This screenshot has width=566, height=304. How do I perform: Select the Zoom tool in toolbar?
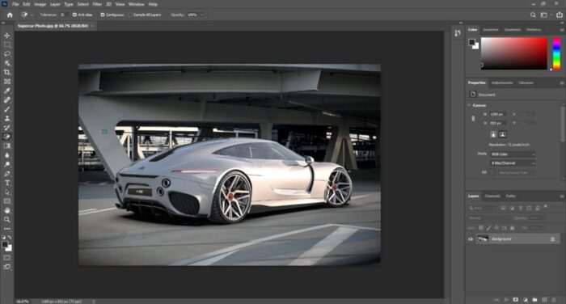point(6,220)
